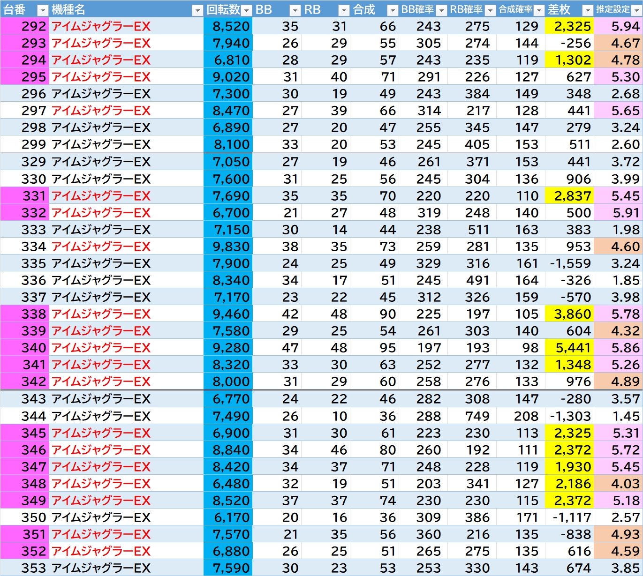Select machine number cell 340

[x=24, y=348]
